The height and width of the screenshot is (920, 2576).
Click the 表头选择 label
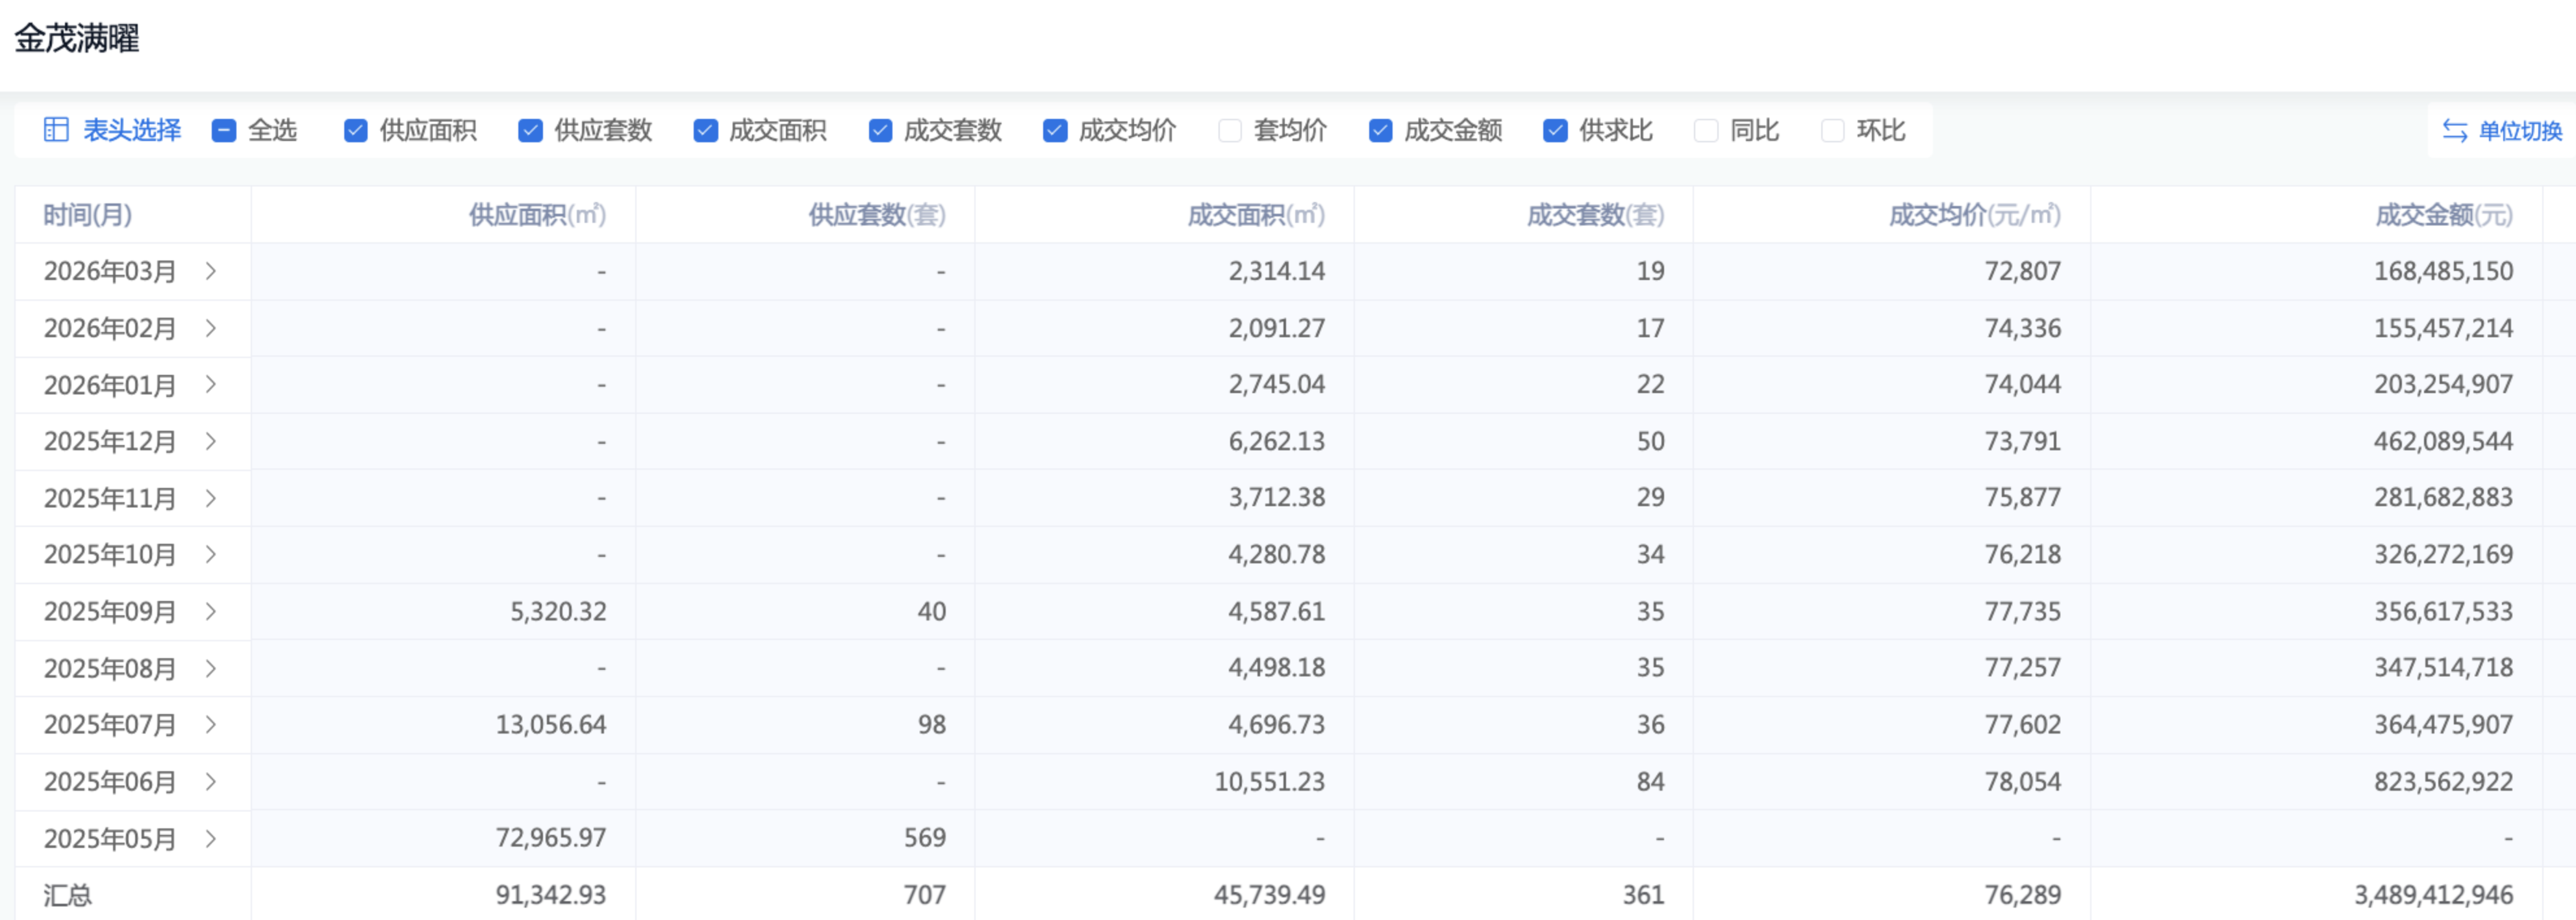click(x=132, y=131)
